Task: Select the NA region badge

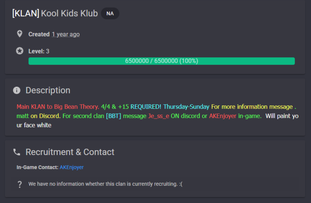Action: (x=110, y=14)
